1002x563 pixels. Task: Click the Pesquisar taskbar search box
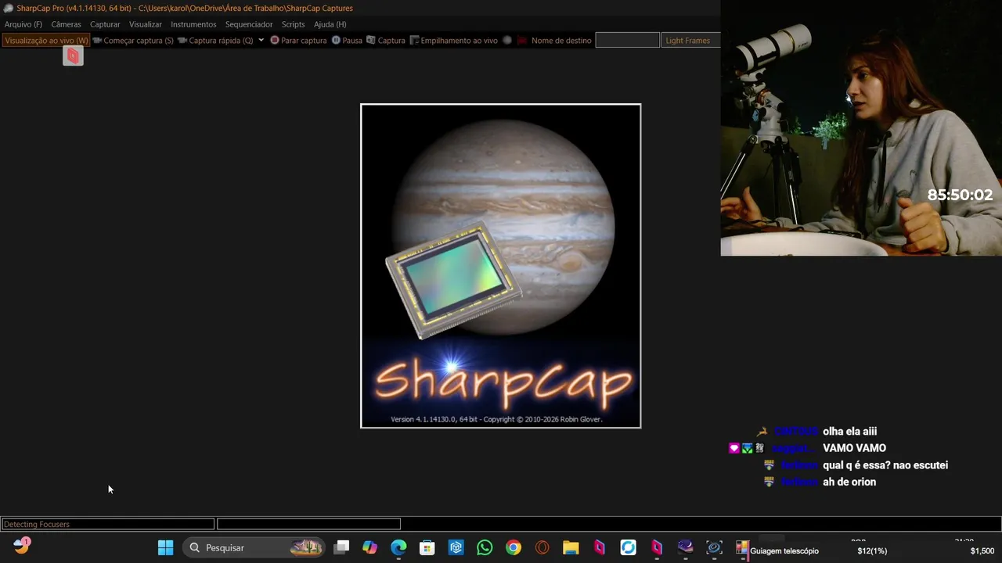(x=255, y=547)
